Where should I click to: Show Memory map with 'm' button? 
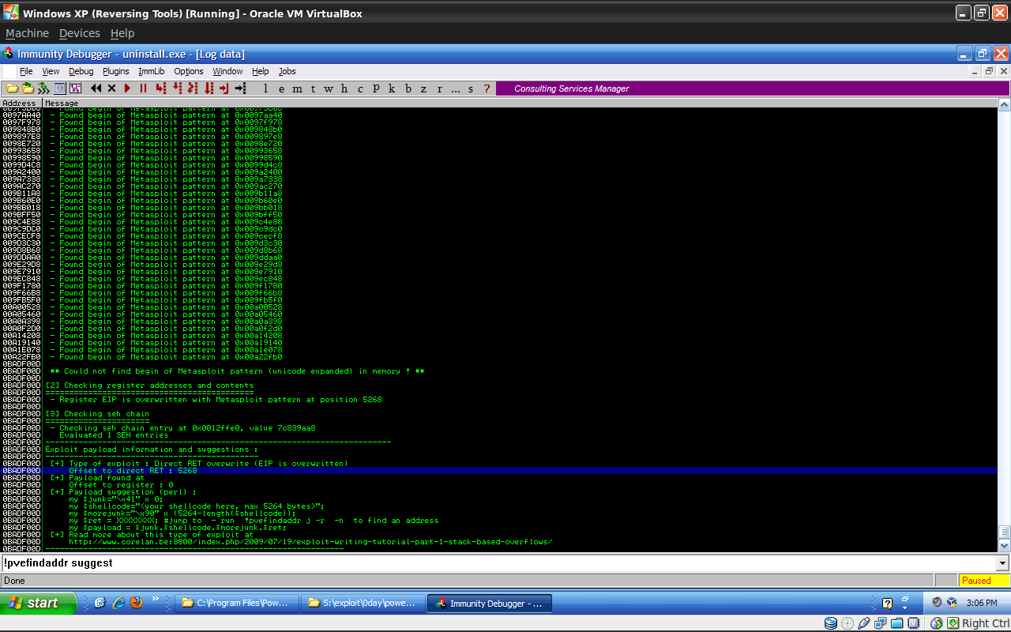[x=298, y=88]
